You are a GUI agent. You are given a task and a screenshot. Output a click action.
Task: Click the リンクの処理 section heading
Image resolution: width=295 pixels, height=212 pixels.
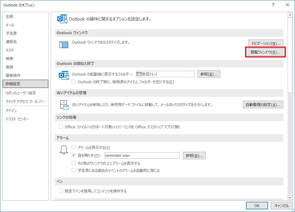pyautogui.click(x=66, y=117)
